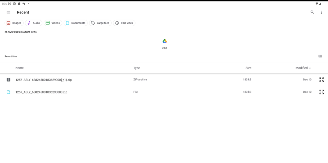Screen dimensions: 328x163
Task: Open the three-dot overflow menu
Action: [x=321, y=12]
